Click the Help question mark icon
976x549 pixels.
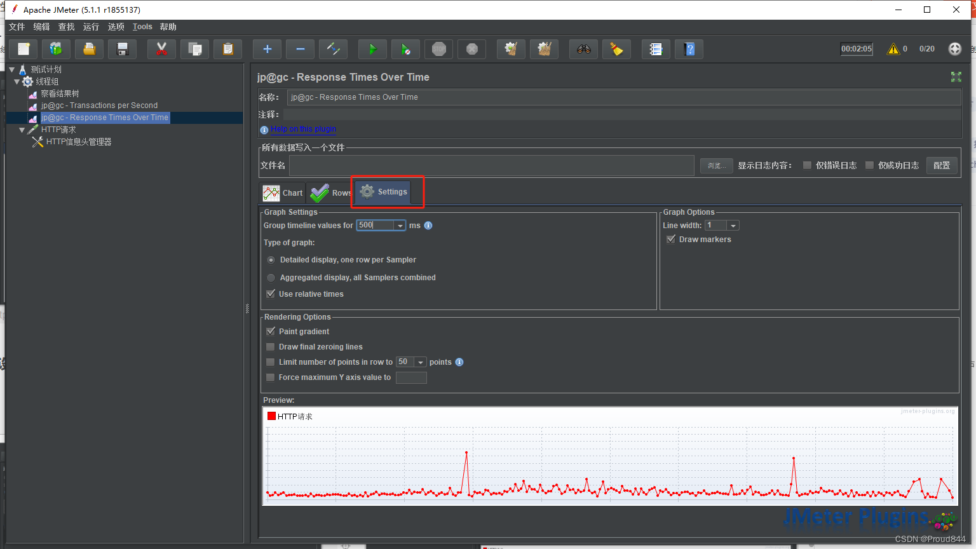[689, 49]
